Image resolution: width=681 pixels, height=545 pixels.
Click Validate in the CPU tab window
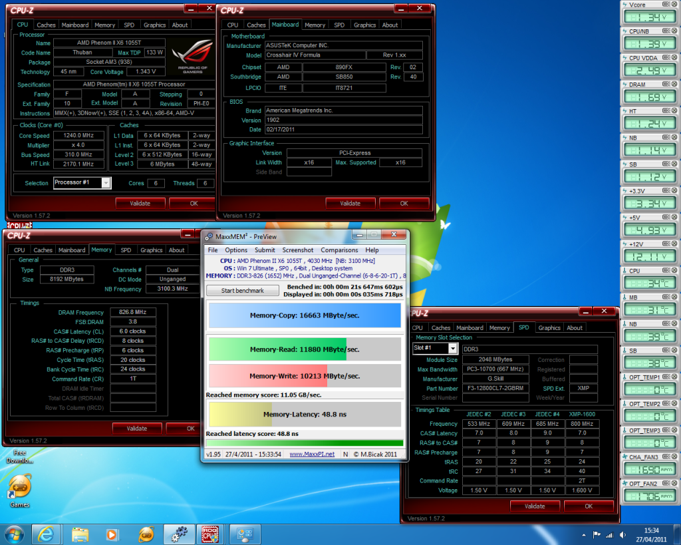140,203
